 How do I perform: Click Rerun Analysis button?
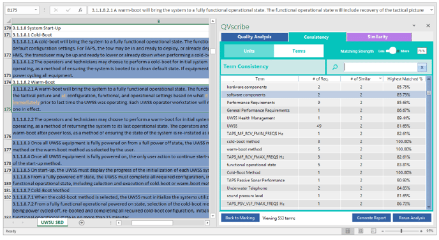click(x=412, y=218)
